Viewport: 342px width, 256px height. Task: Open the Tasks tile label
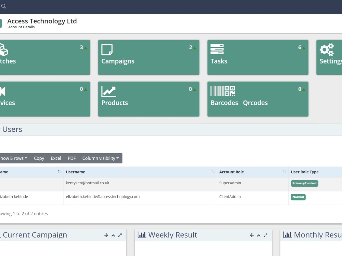click(x=219, y=61)
